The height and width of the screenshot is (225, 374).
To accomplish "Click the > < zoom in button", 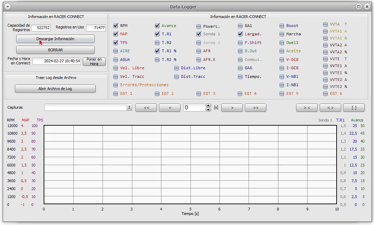I will tap(307, 108).
